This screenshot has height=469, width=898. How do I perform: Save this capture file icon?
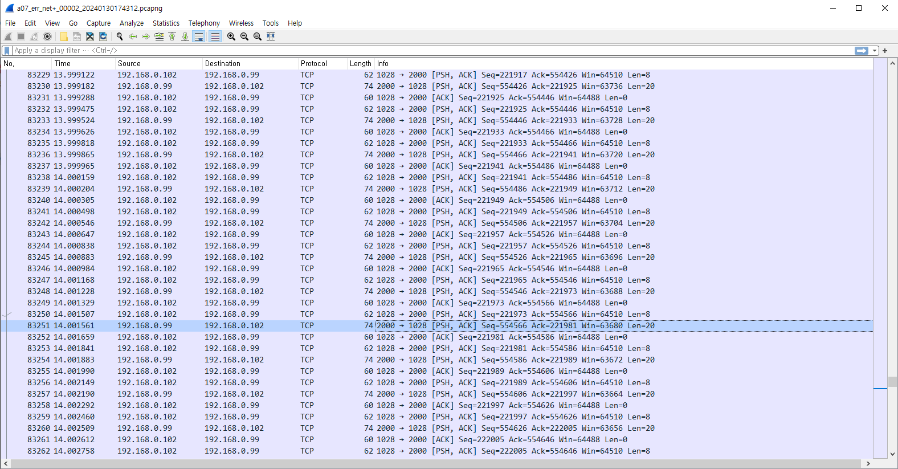pyautogui.click(x=77, y=36)
